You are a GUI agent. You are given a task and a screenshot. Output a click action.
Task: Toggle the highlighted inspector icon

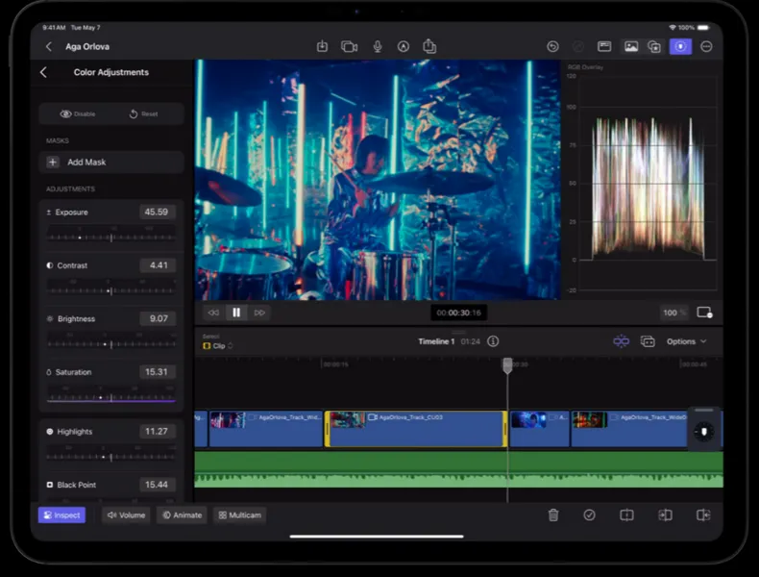point(680,46)
